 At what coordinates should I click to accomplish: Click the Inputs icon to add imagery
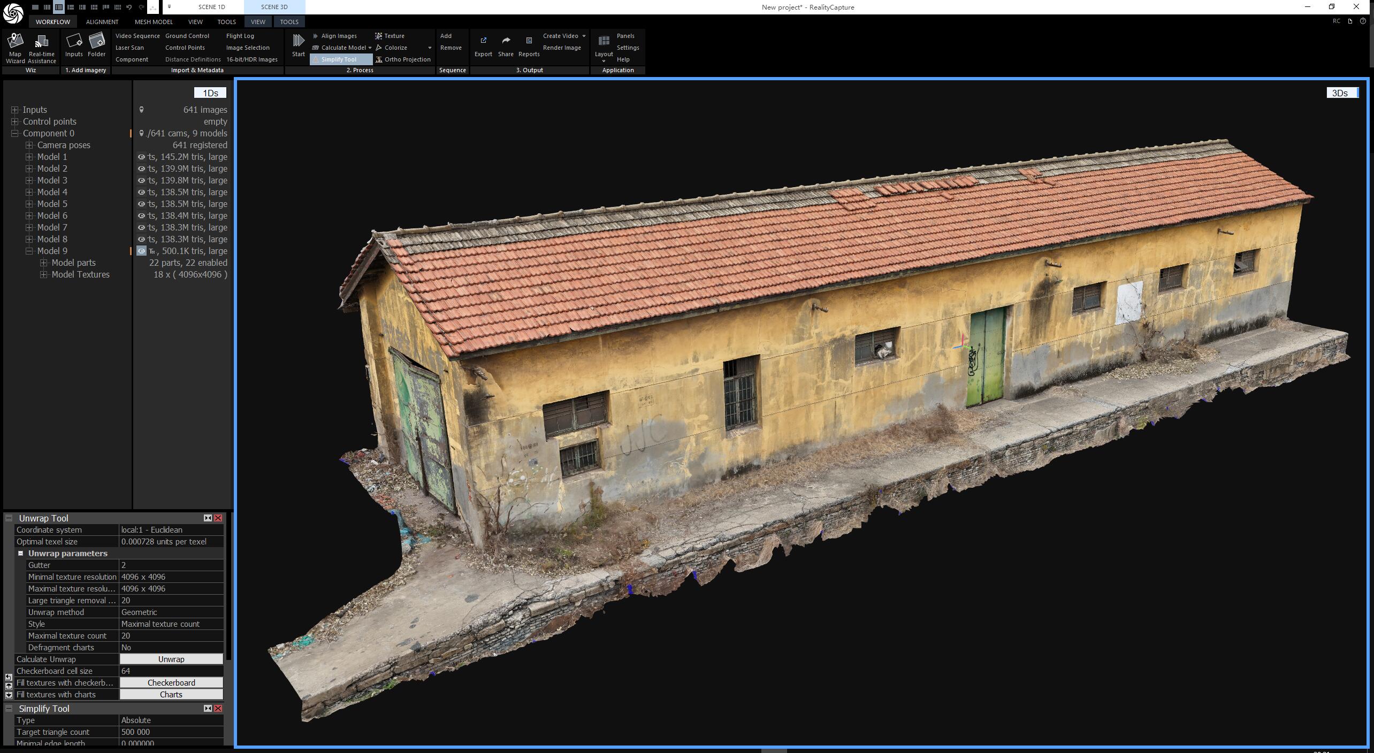tap(74, 45)
